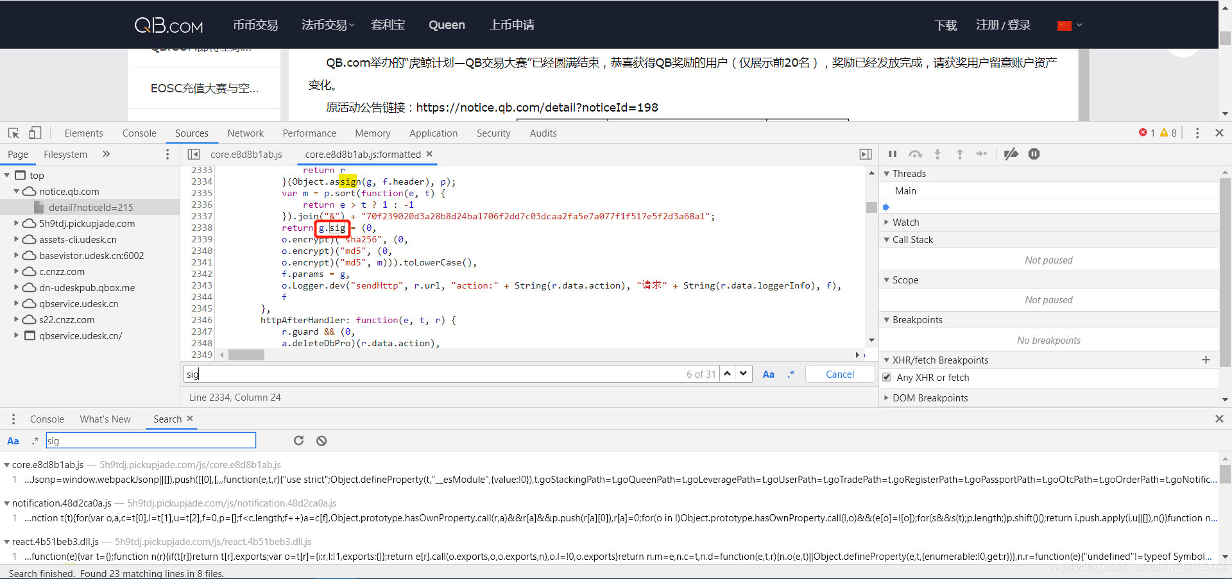Open the drawer more options menu

pos(13,419)
